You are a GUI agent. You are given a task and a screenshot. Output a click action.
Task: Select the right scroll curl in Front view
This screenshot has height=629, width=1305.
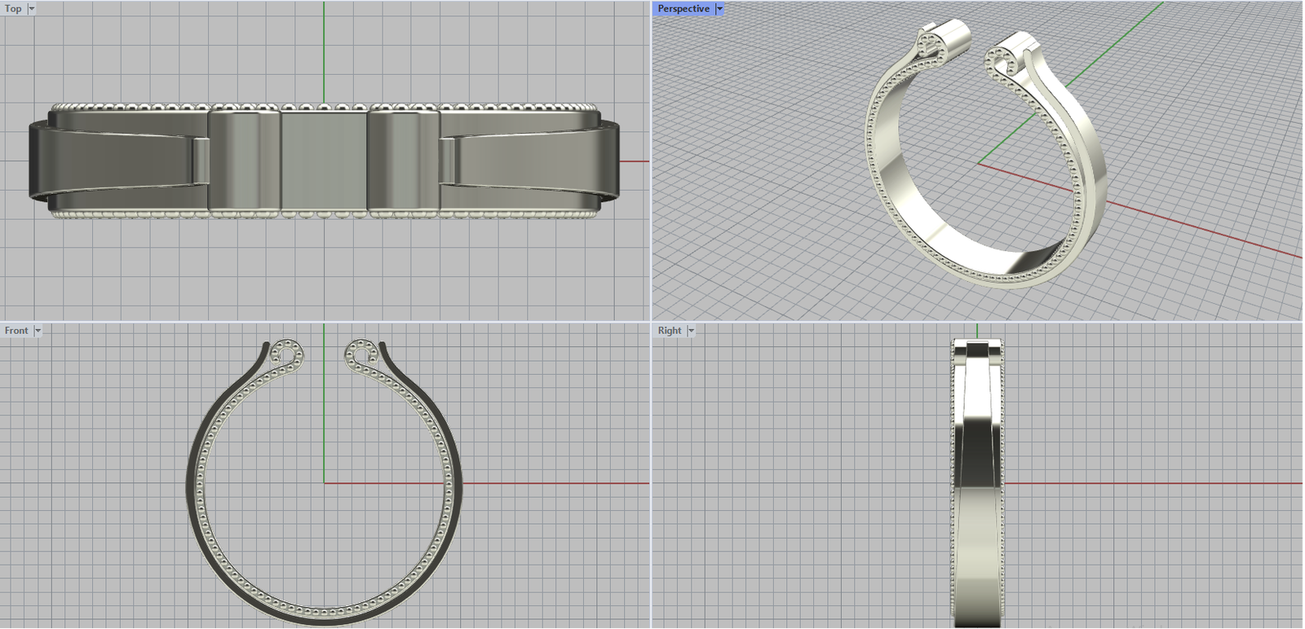pos(361,354)
